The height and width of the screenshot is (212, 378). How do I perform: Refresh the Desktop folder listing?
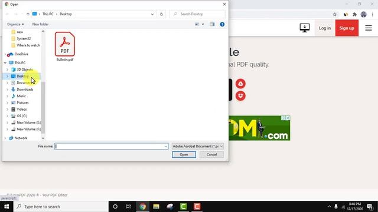coord(161,14)
